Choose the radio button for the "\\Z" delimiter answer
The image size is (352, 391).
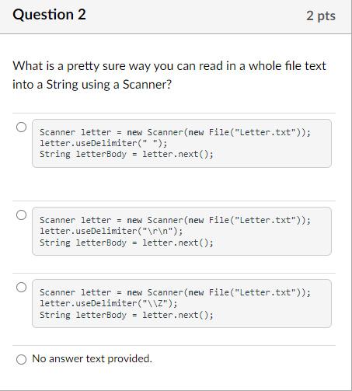(x=21, y=288)
